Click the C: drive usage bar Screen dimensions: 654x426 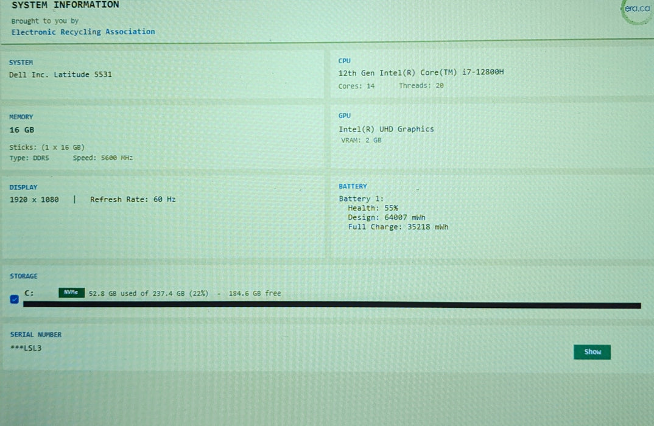coord(332,305)
